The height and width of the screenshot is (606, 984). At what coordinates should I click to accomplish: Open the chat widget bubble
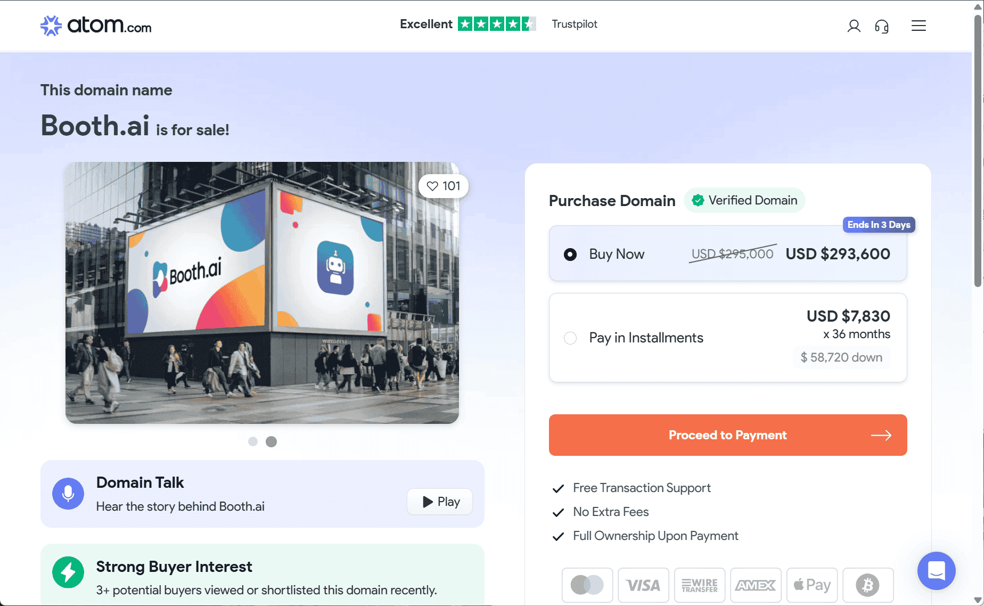pos(936,570)
